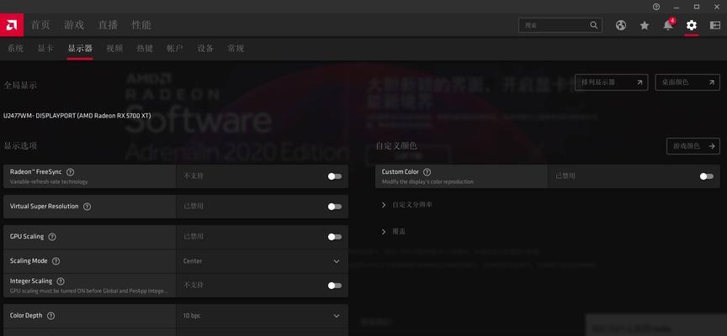
Task: Enable Virtual Super Resolution switch
Action: point(334,207)
